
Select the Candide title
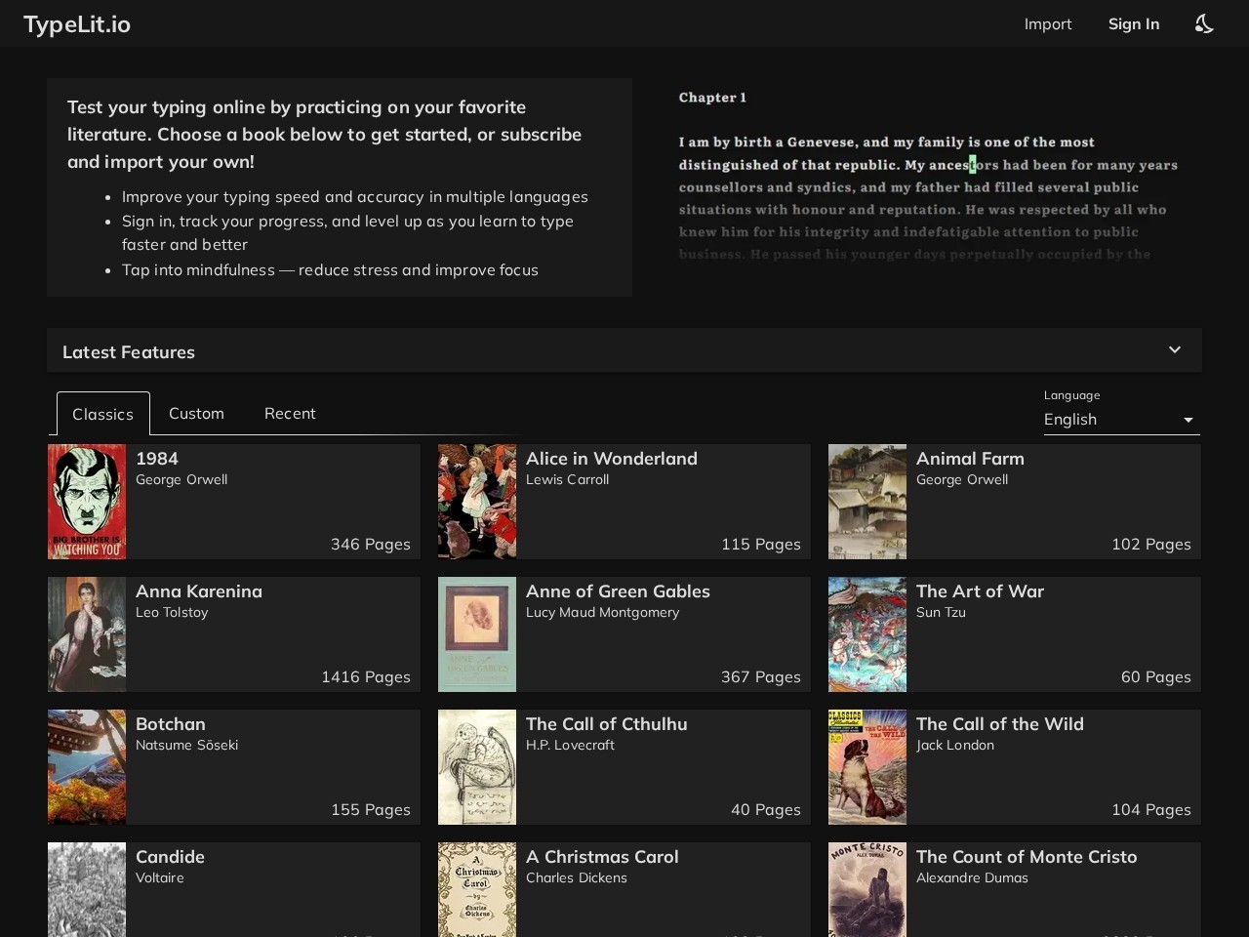pyautogui.click(x=170, y=857)
